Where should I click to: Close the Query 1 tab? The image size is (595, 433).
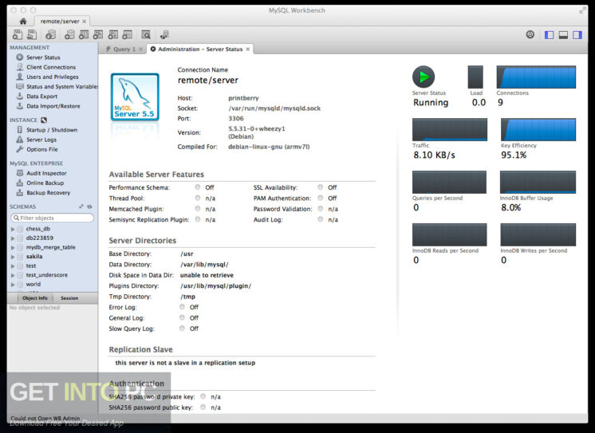pyautogui.click(x=141, y=49)
